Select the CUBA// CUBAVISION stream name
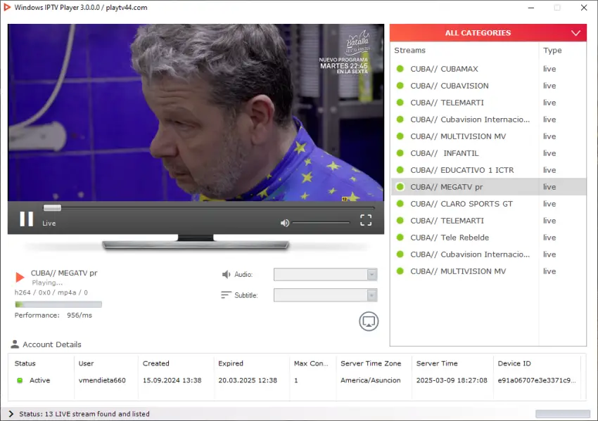598x421 pixels. click(x=450, y=86)
